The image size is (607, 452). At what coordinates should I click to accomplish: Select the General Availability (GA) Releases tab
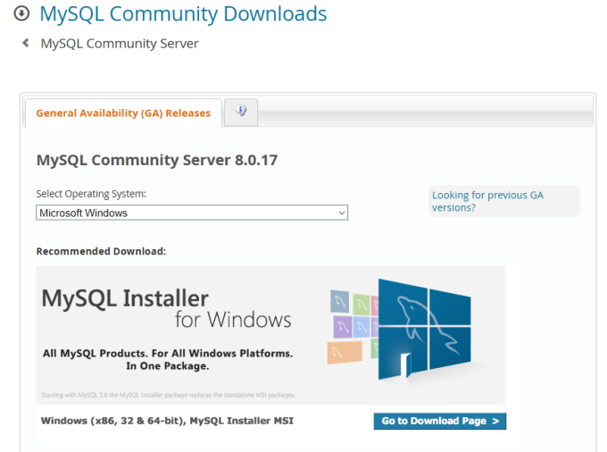pyautogui.click(x=123, y=113)
